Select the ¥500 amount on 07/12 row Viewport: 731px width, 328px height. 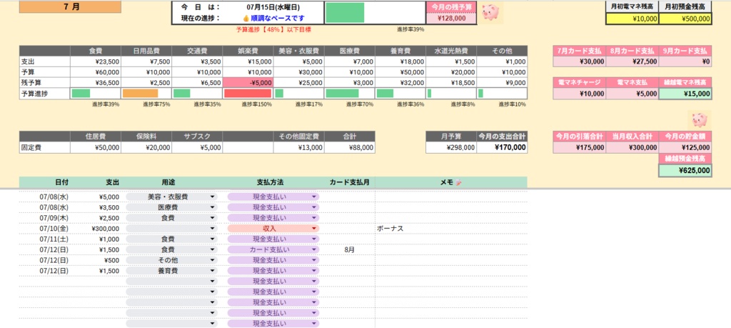point(96,260)
